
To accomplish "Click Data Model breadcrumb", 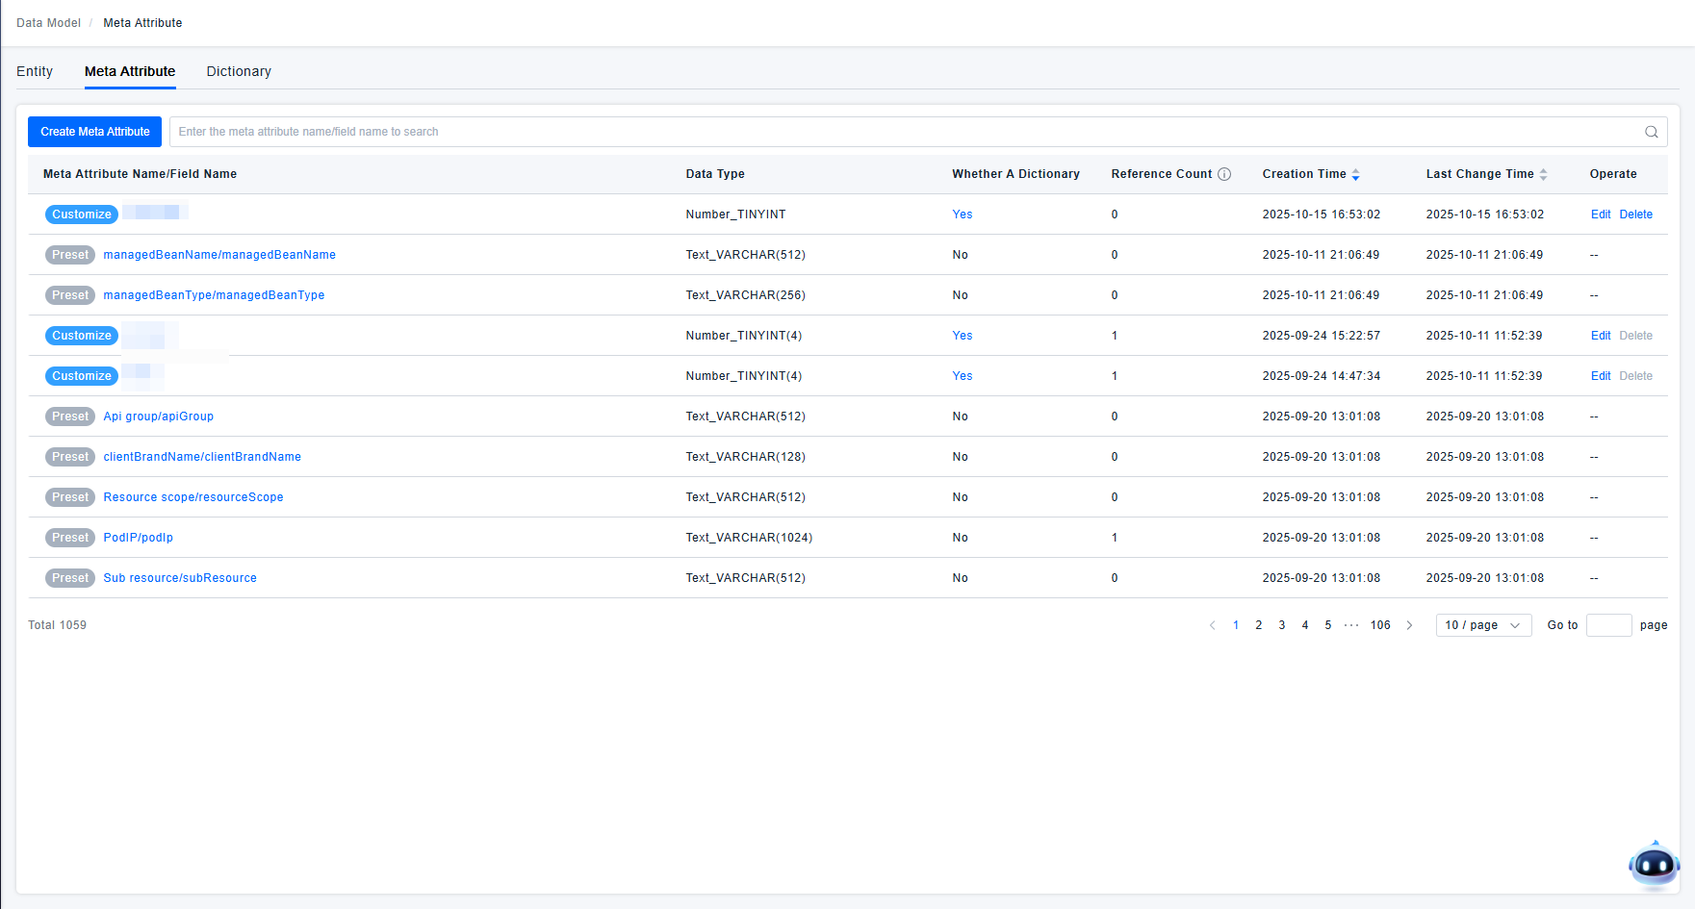I will pos(48,23).
